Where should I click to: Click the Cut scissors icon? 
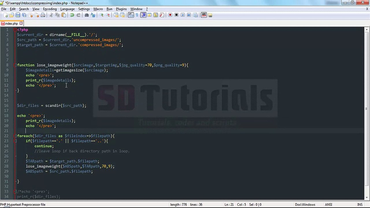pos(51,15)
